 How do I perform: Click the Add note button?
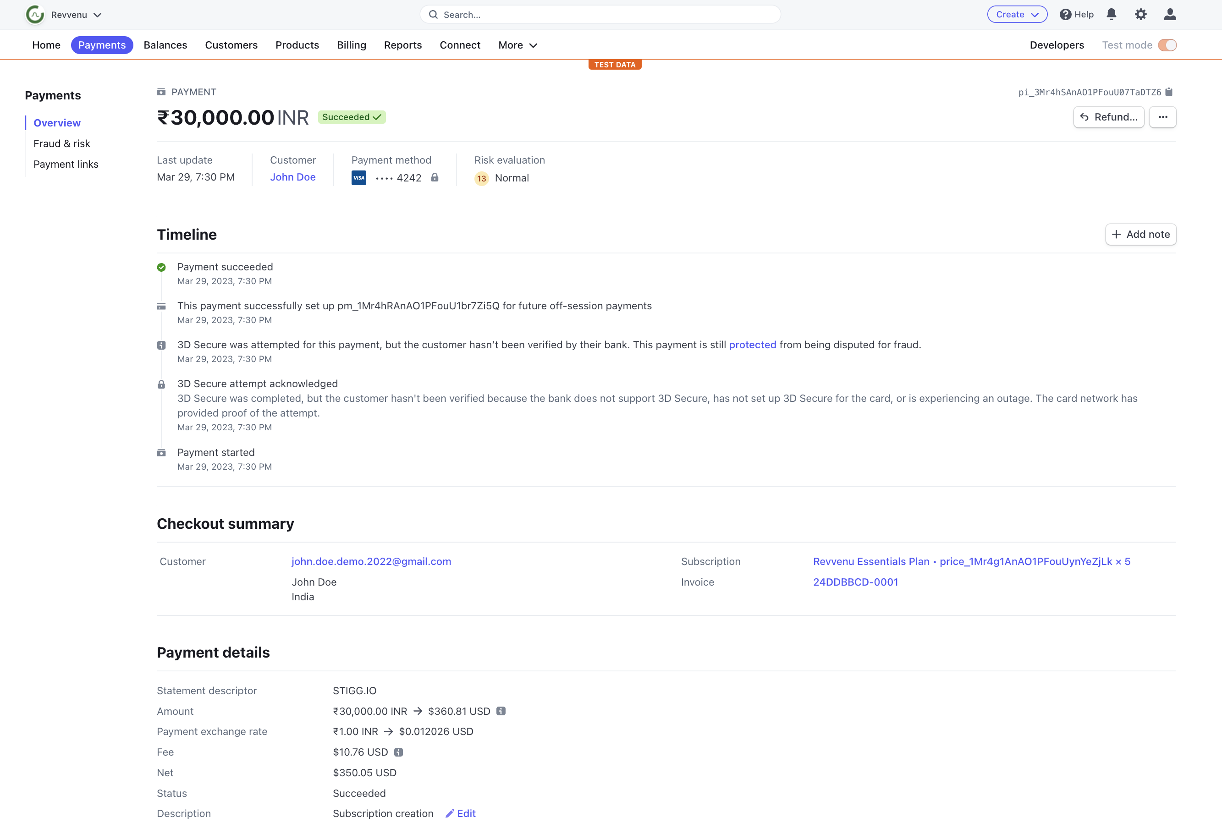1140,234
